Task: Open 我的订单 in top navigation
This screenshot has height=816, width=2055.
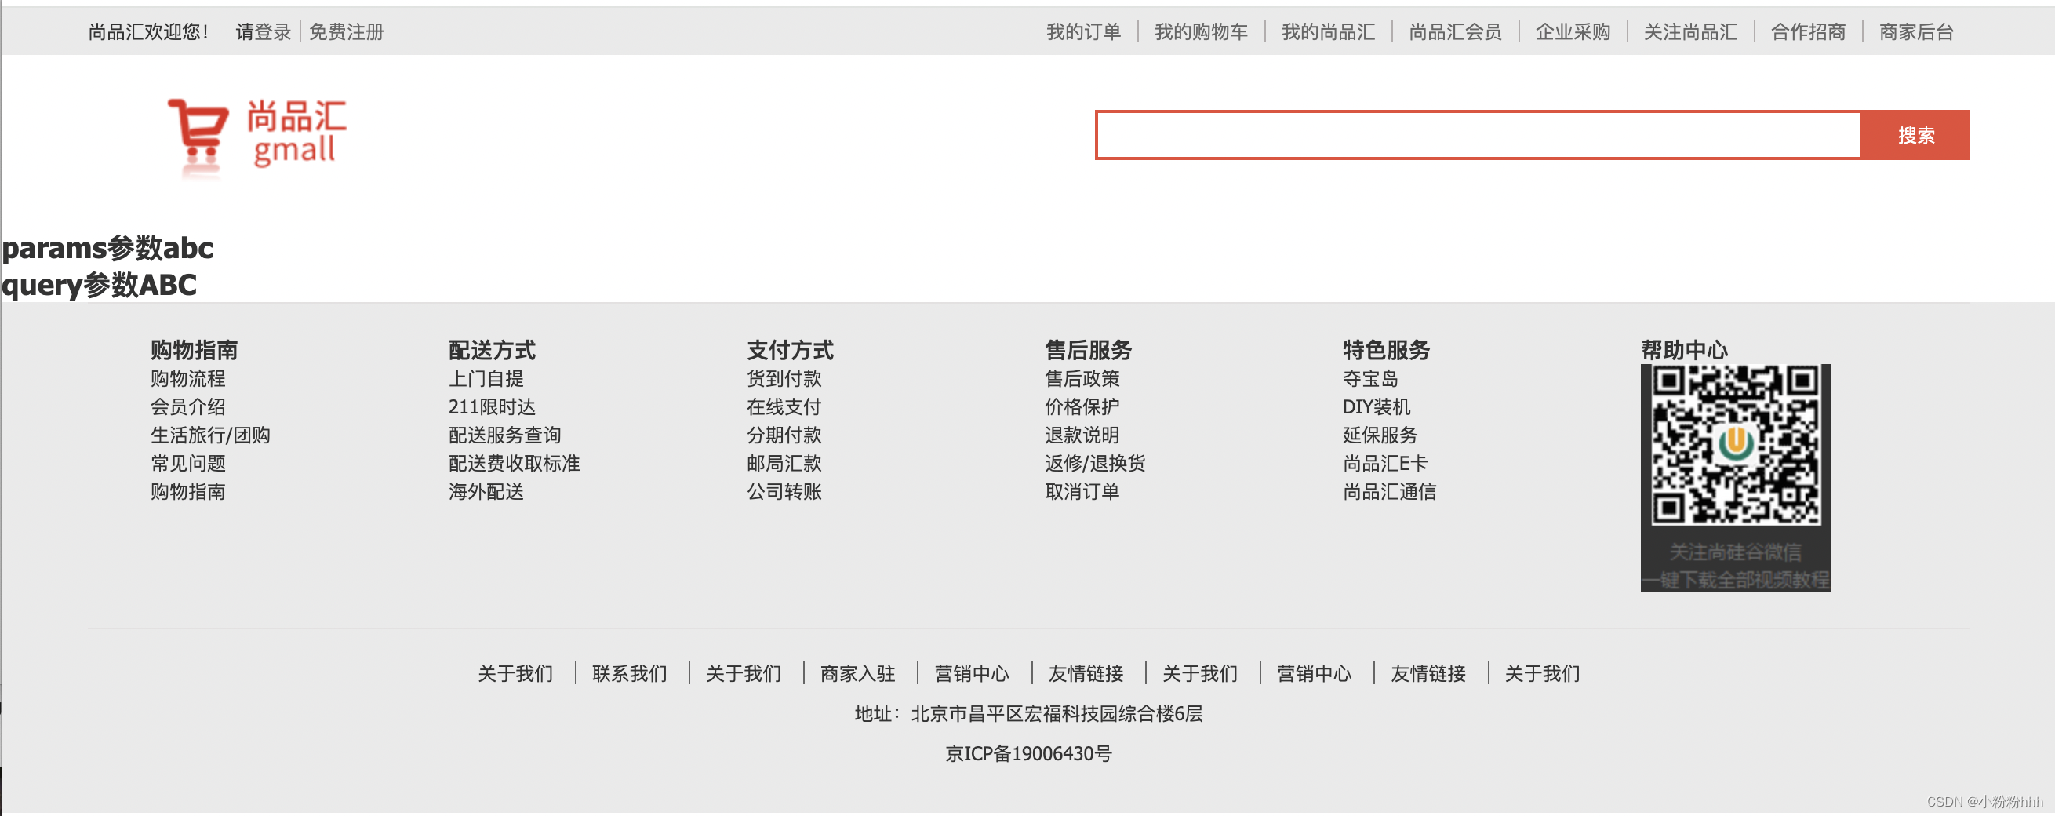Action: point(1083,32)
